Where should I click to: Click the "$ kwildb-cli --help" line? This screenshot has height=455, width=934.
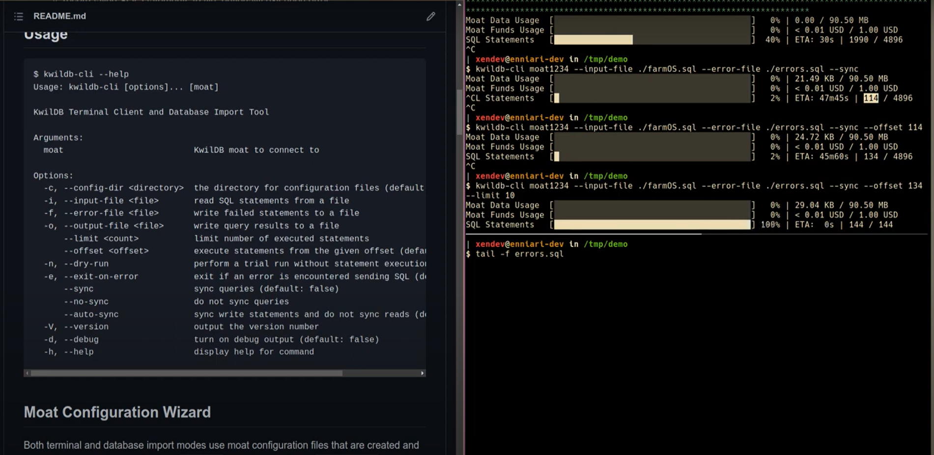pos(81,74)
